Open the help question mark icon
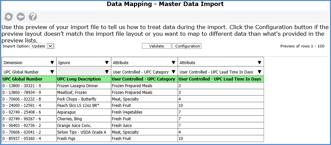Viewport: 331px width, 145px height. tap(33, 17)
